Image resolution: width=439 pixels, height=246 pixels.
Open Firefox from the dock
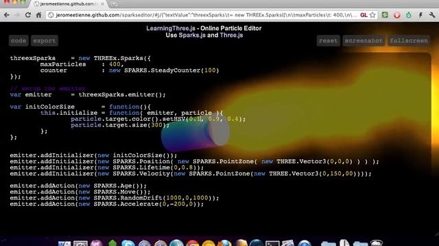(225, 244)
